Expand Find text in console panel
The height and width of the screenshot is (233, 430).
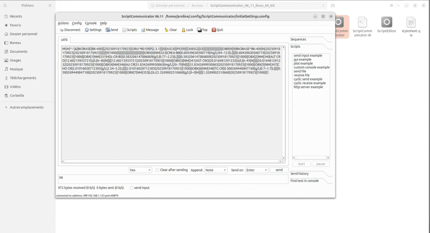(x=310, y=181)
